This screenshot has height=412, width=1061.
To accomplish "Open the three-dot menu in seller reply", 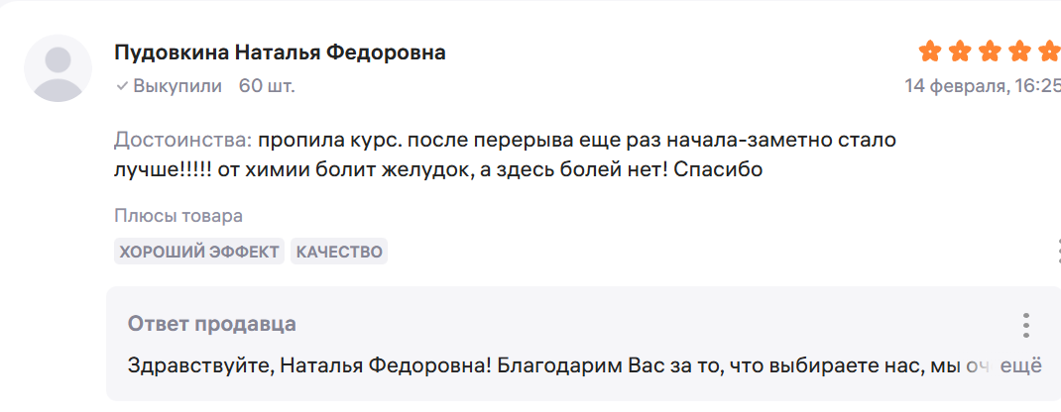I will point(1025,325).
